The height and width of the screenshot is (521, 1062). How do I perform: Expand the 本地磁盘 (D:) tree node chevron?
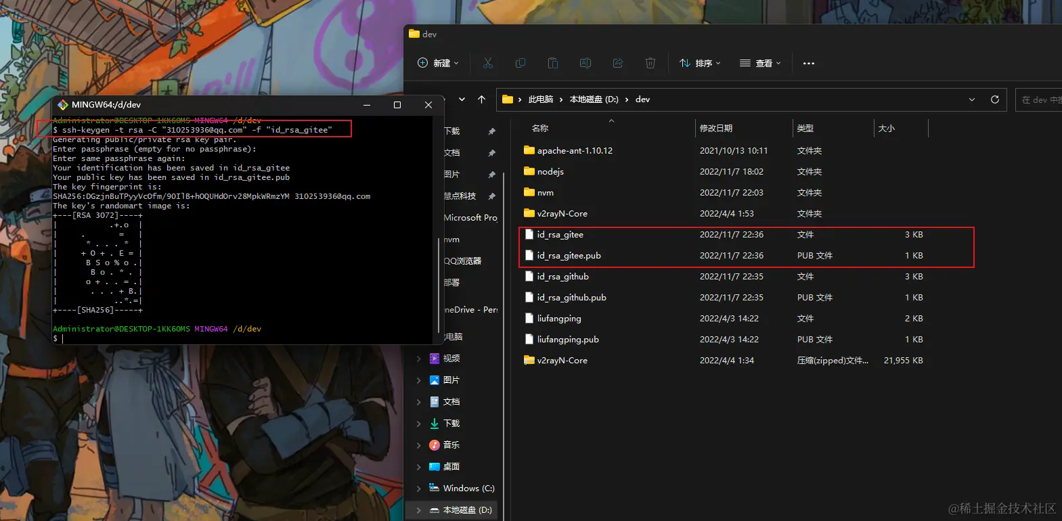click(x=418, y=510)
